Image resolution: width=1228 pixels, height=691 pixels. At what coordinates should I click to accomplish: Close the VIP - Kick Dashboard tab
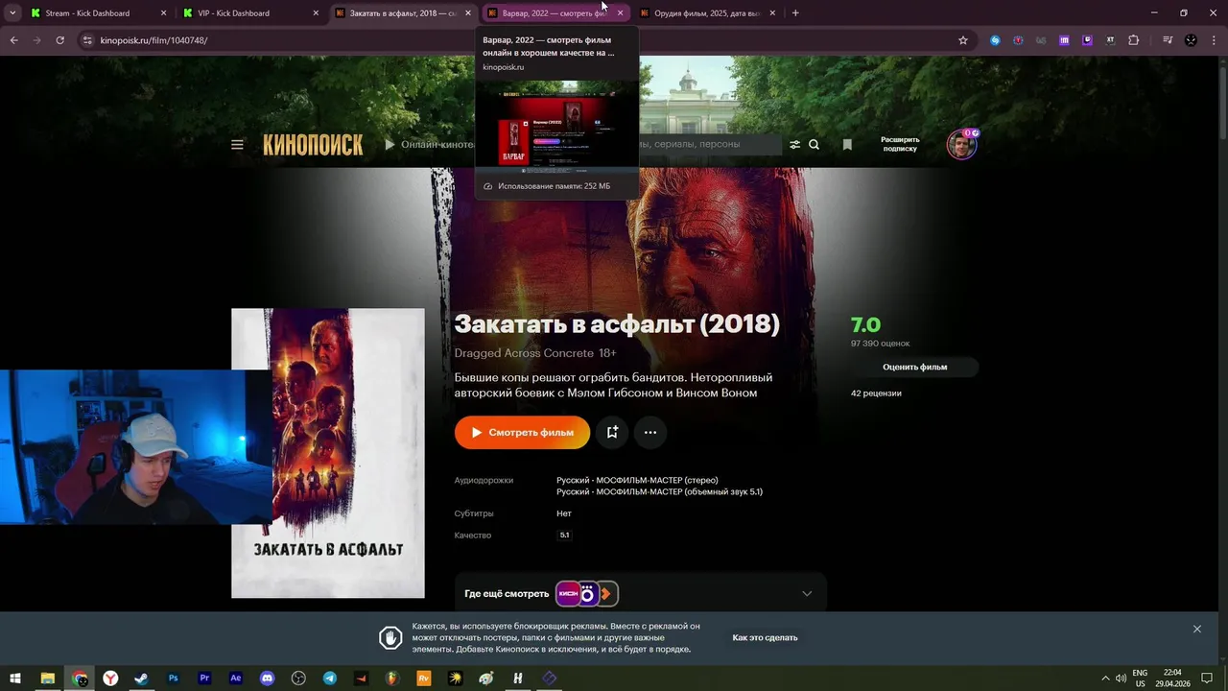[316, 13]
